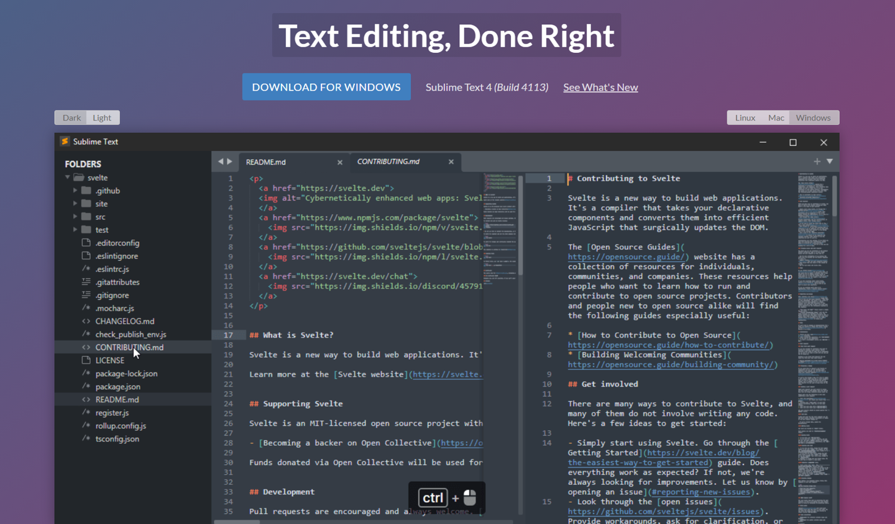Click the .mocharc.js script icon
Image resolution: width=895 pixels, height=524 pixels.
coord(86,308)
